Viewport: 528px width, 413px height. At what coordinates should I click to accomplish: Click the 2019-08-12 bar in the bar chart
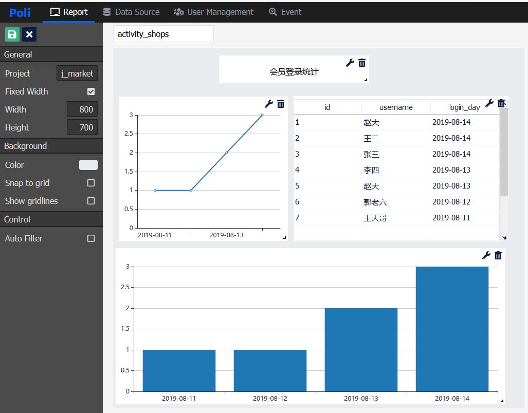pos(270,371)
